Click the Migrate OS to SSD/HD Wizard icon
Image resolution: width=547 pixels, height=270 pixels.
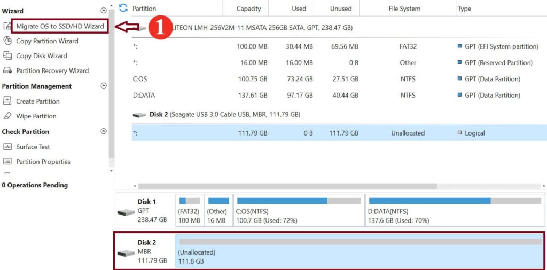7,26
